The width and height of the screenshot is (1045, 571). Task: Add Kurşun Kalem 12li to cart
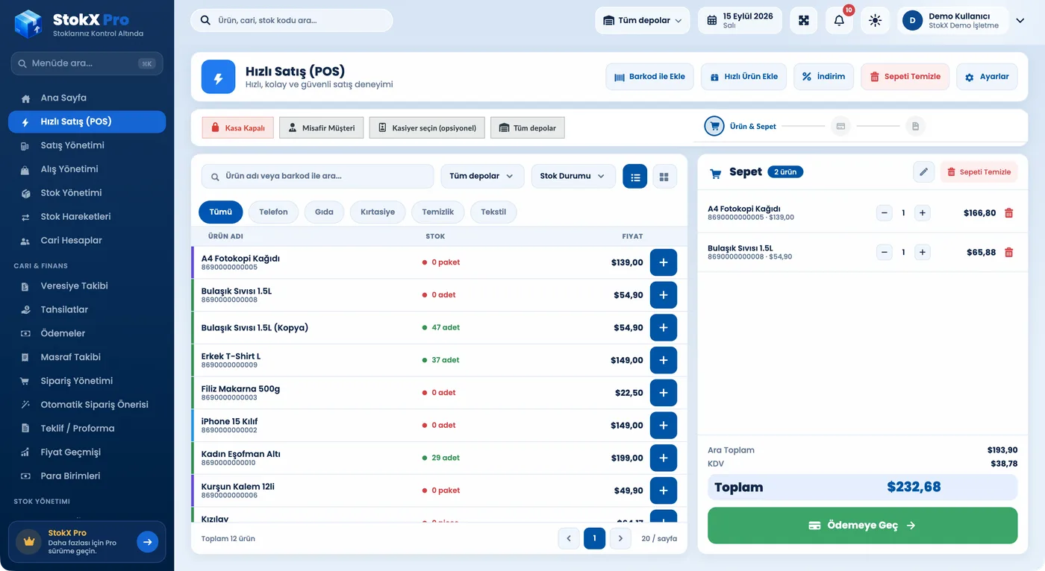(x=664, y=490)
